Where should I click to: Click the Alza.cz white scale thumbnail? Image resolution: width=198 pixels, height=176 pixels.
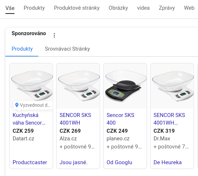(78, 86)
